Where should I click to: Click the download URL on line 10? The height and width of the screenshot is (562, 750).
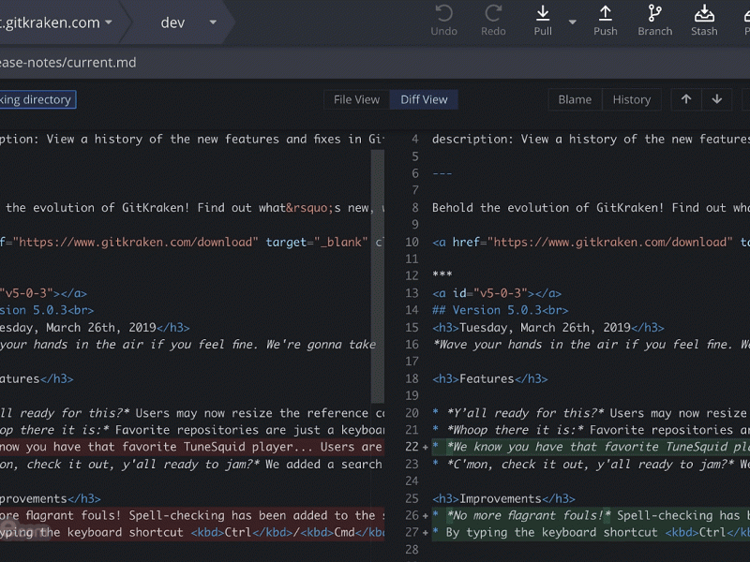[612, 243]
